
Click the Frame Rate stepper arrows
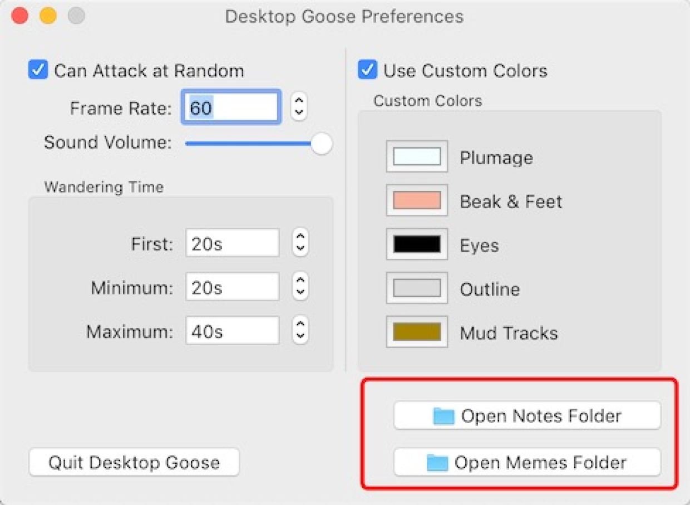coord(299,107)
